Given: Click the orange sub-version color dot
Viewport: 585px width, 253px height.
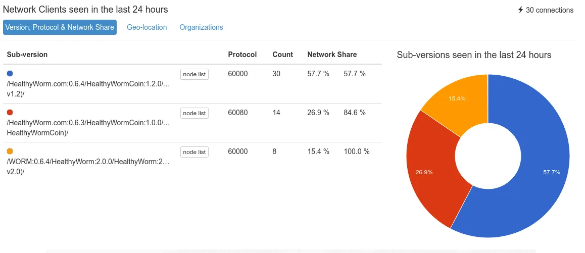Looking at the screenshot, I should point(10,151).
